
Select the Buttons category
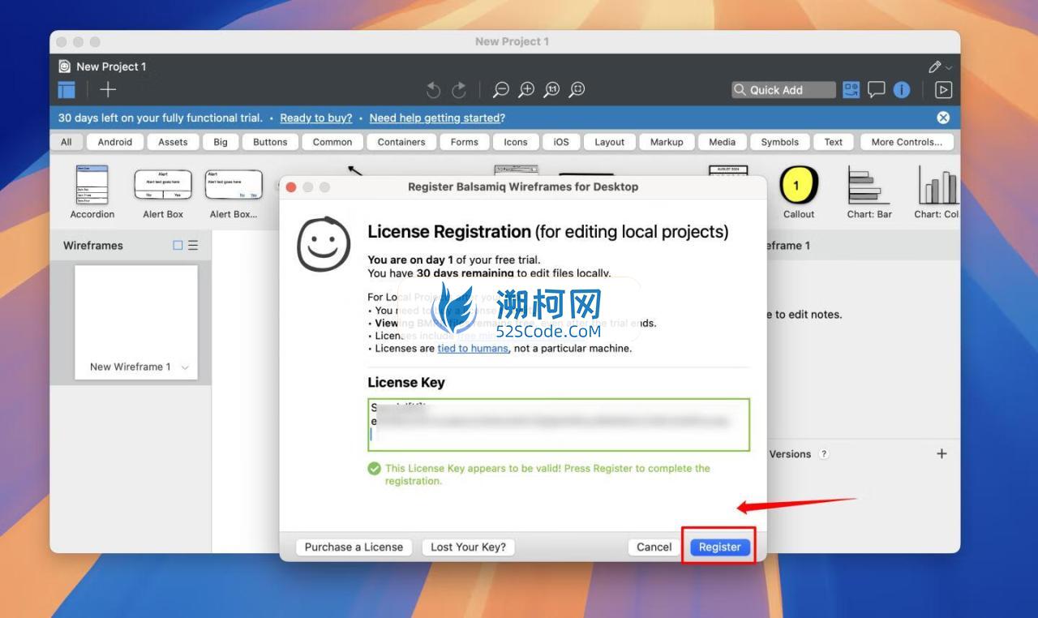pyautogui.click(x=270, y=142)
